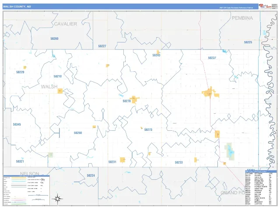280x210 pixels.
Task: Click the yellow populated-place swatch in legend
Action: pyautogui.click(x=19, y=178)
